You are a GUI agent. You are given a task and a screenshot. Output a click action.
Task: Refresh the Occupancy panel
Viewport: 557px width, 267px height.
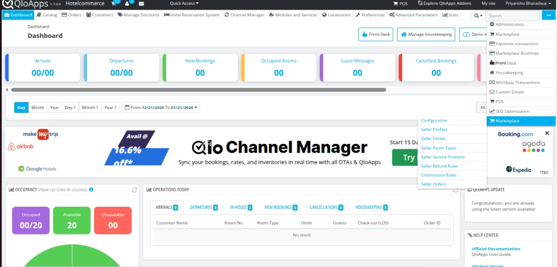(x=134, y=190)
